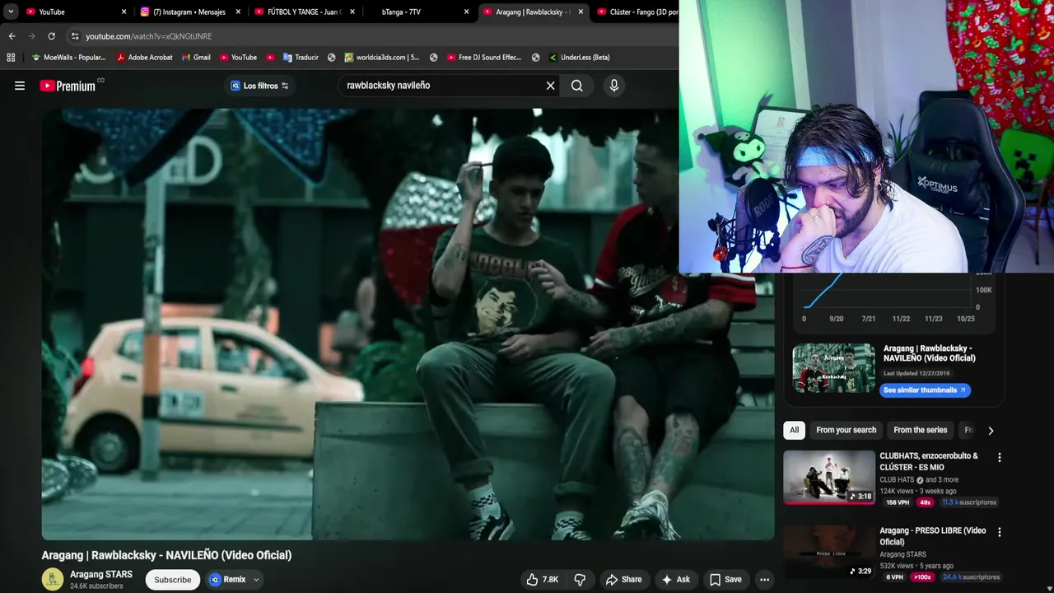Click the NAVILEÑO thumbnail in stats card
Screen dimensions: 1054x593
tap(833, 368)
